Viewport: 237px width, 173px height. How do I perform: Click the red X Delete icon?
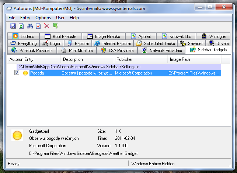click(47, 26)
